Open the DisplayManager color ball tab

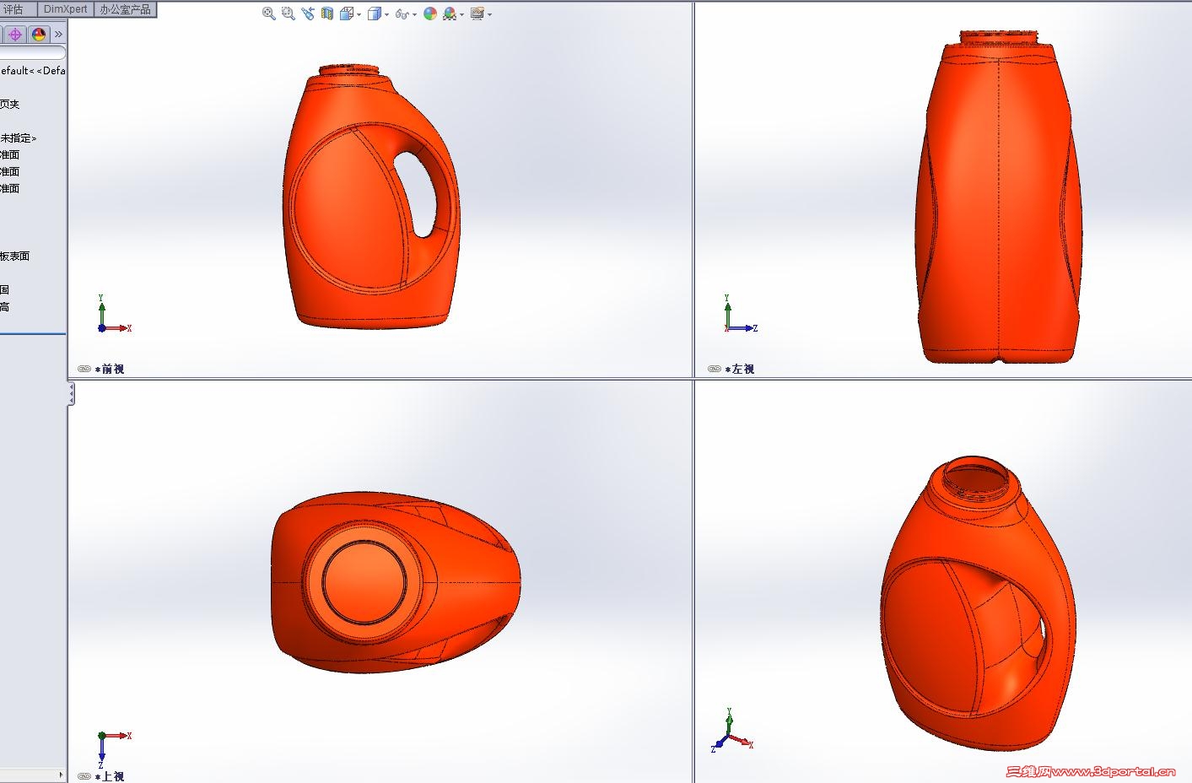[39, 35]
